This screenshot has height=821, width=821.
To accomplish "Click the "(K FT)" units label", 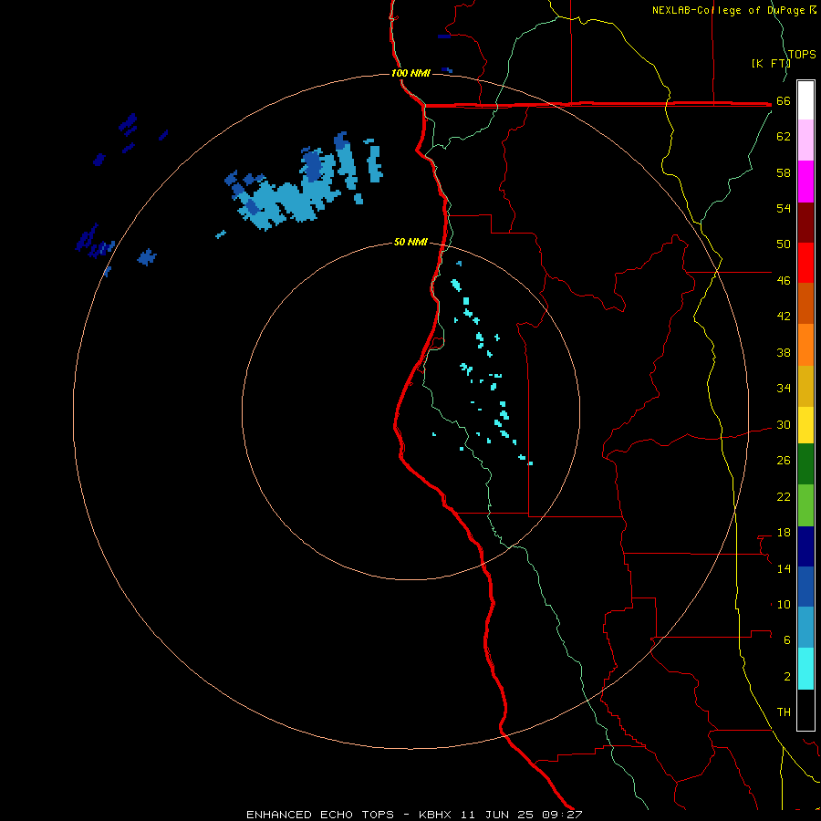I will click(x=771, y=63).
